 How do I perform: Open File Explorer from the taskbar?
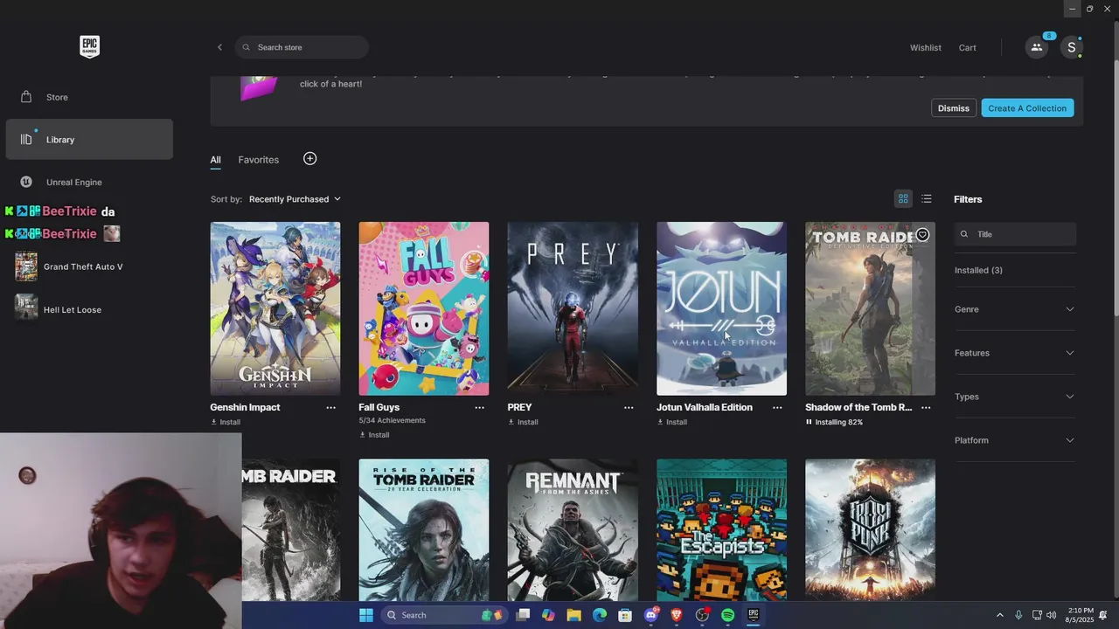[x=573, y=615]
